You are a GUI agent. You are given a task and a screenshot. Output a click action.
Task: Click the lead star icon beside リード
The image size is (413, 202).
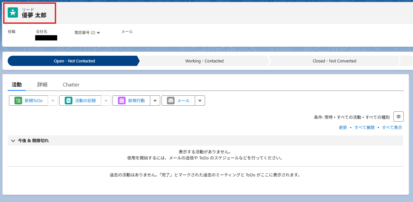(12, 13)
